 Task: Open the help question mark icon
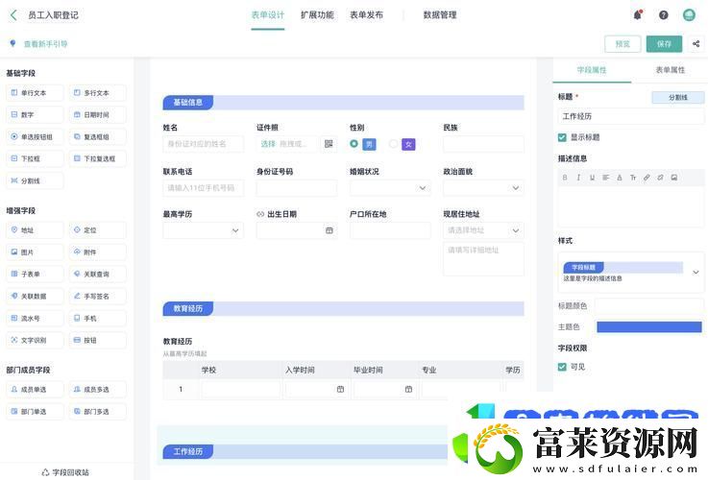click(663, 15)
